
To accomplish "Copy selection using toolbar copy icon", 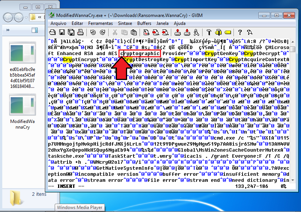I will [124, 32].
